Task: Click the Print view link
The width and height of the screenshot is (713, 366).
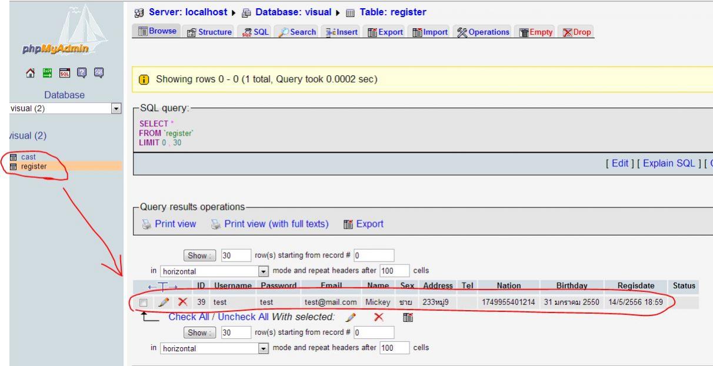Action: (x=175, y=224)
